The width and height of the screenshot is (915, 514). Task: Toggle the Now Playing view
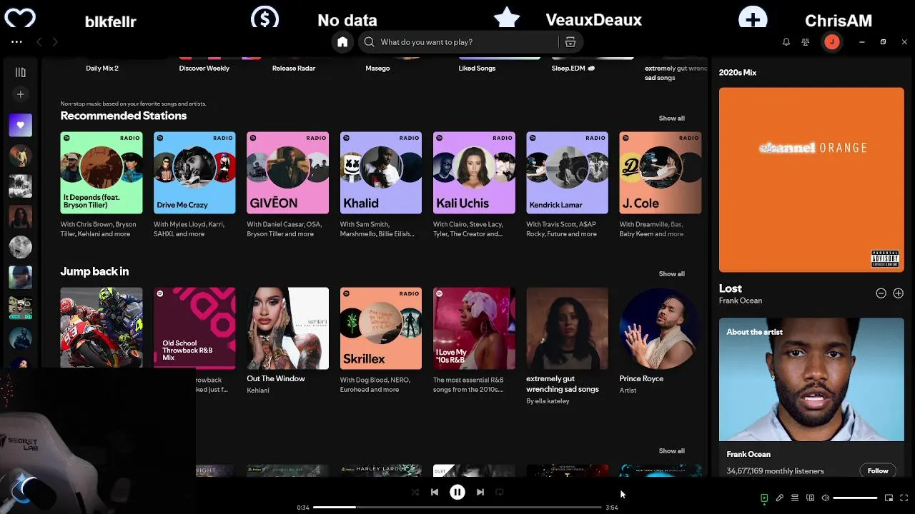click(x=764, y=498)
